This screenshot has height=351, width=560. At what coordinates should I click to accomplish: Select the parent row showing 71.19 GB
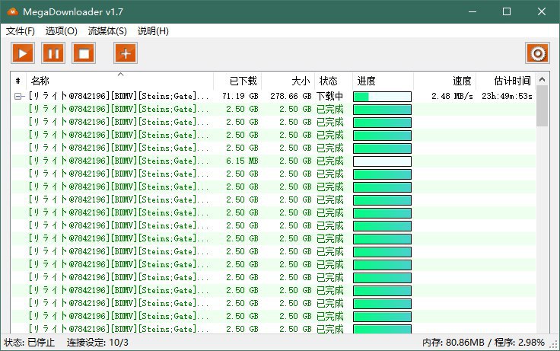(273, 96)
